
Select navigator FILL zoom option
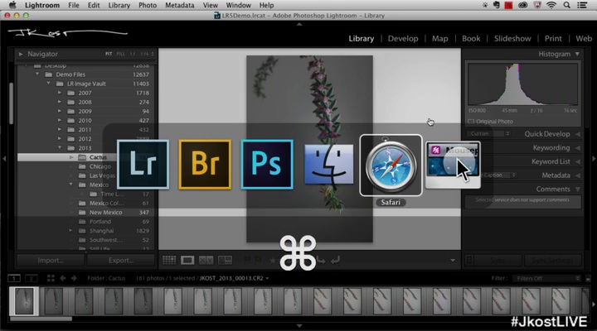click(x=121, y=54)
